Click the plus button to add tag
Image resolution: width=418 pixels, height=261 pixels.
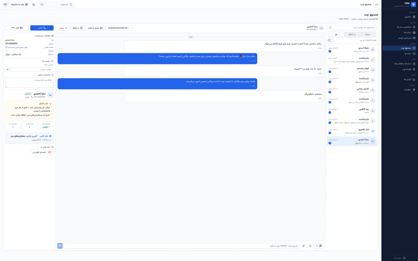click(8, 69)
